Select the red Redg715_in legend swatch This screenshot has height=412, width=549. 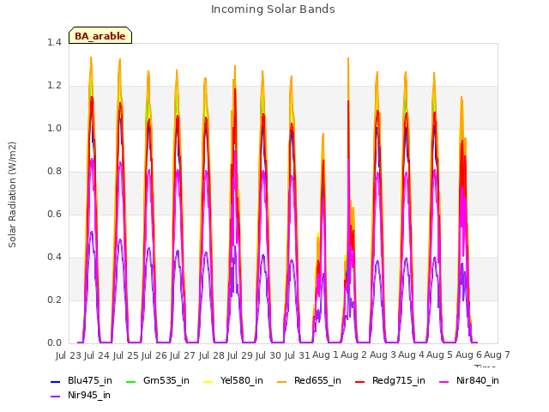pos(360,382)
